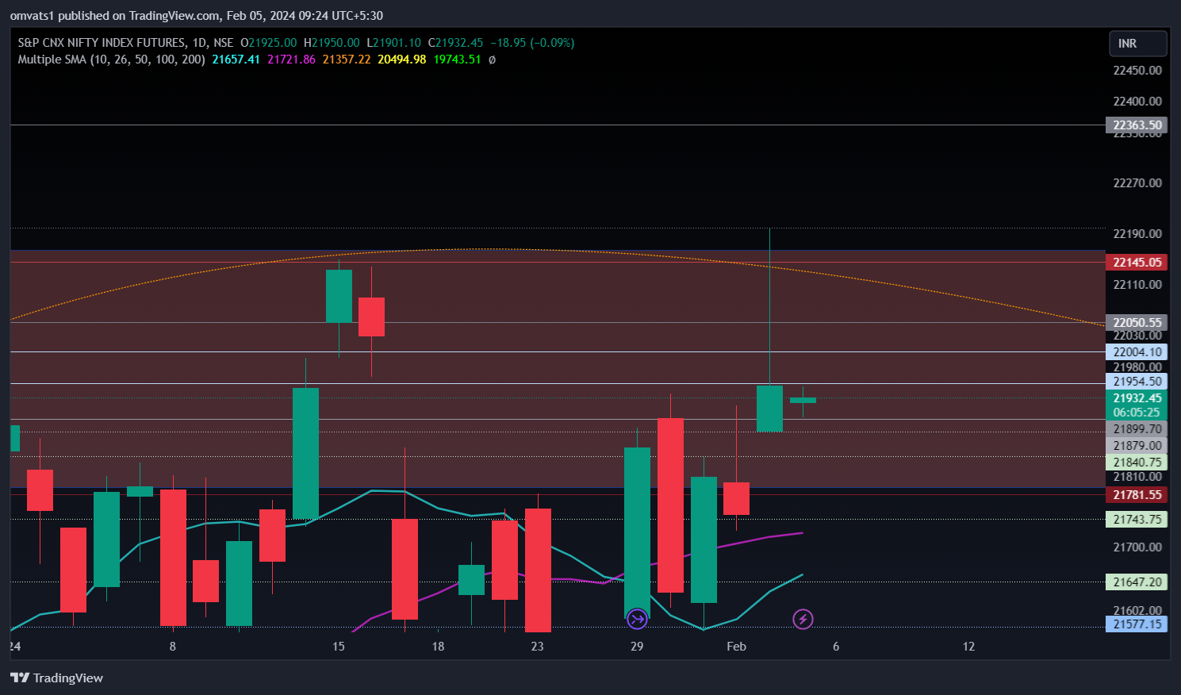The width and height of the screenshot is (1181, 695).
Task: Select the green candle above date 15
Action: [339, 296]
